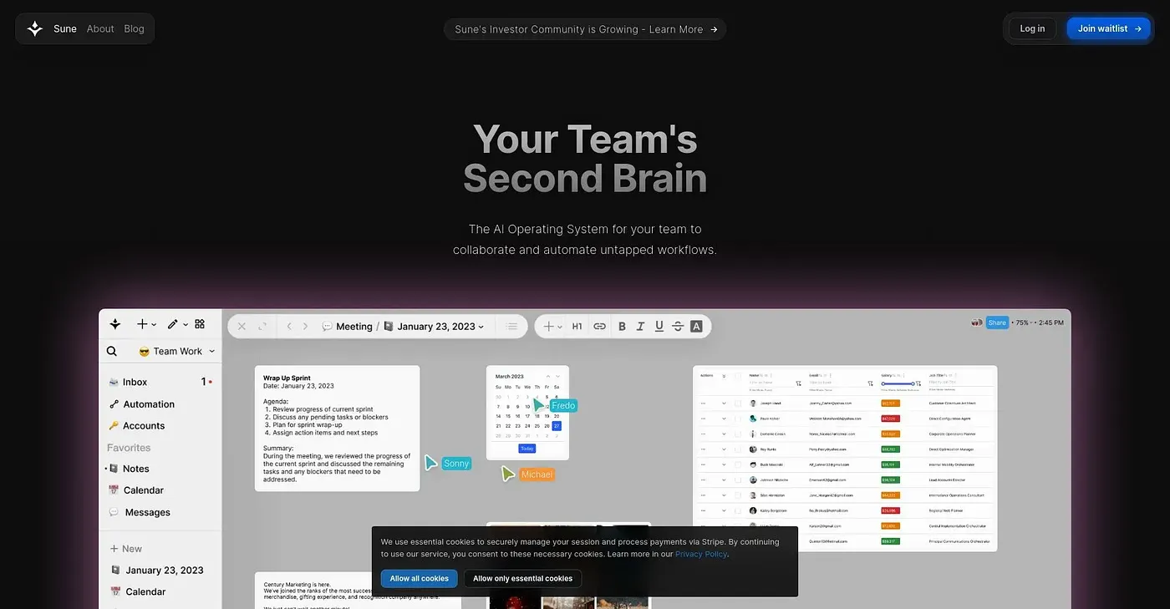Open Inbox in the sidebar
The width and height of the screenshot is (1170, 609).
[160, 382]
